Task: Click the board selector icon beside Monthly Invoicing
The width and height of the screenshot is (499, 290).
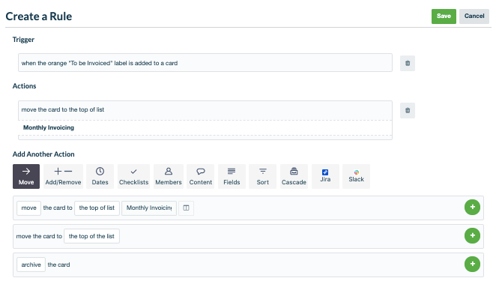Action: pos(186,208)
